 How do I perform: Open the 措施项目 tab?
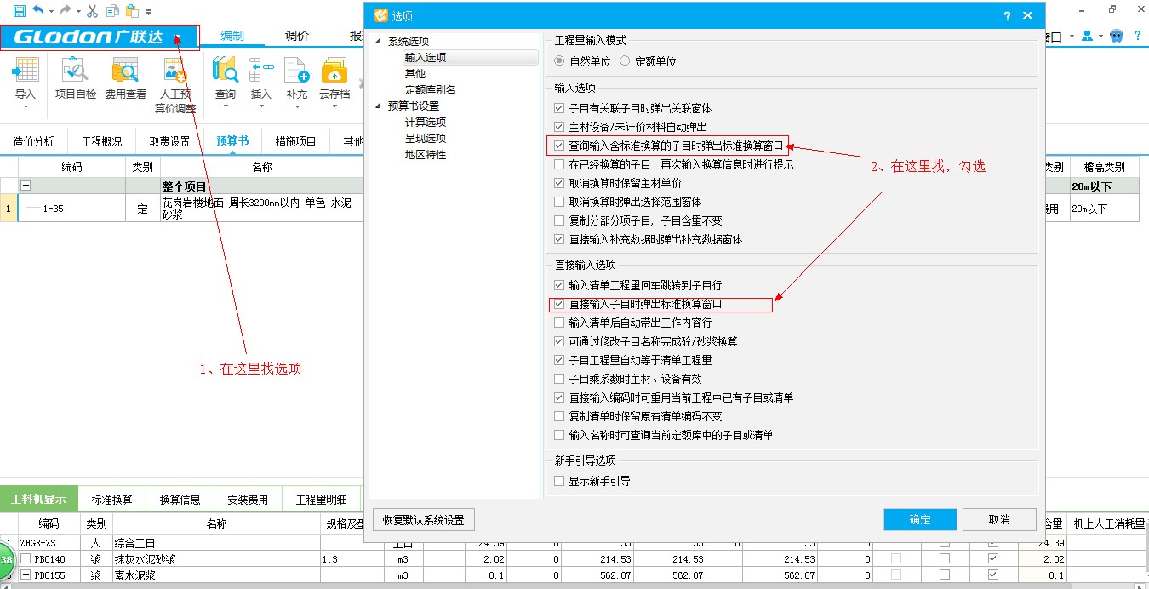tap(295, 141)
